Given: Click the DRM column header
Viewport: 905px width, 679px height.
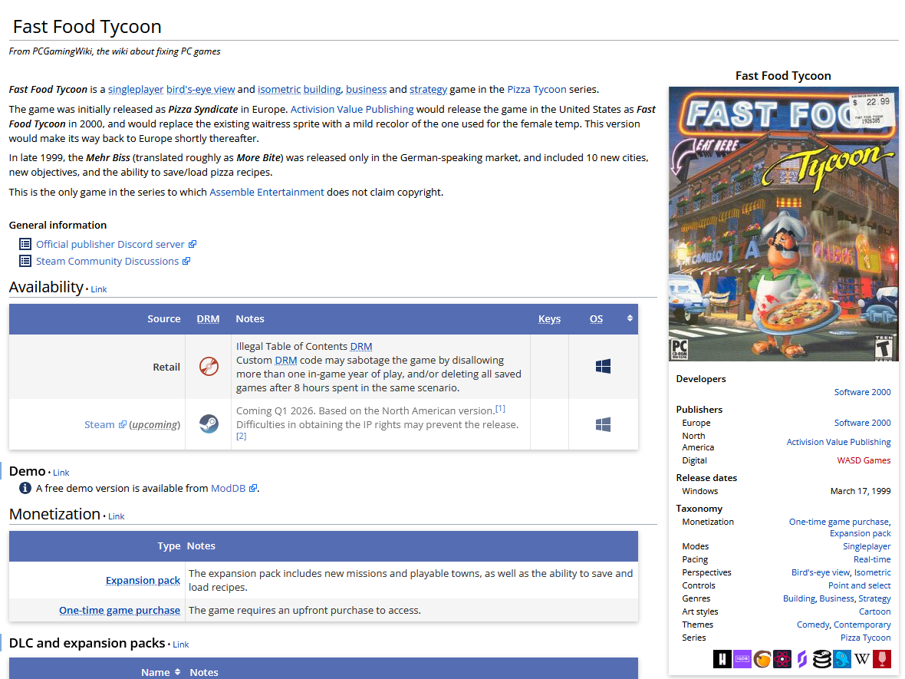Looking at the screenshot, I should [208, 318].
